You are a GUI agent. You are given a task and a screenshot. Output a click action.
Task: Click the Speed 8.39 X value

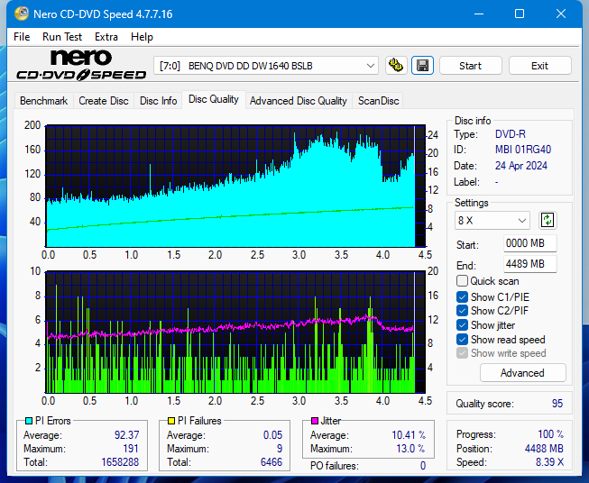tap(549, 462)
